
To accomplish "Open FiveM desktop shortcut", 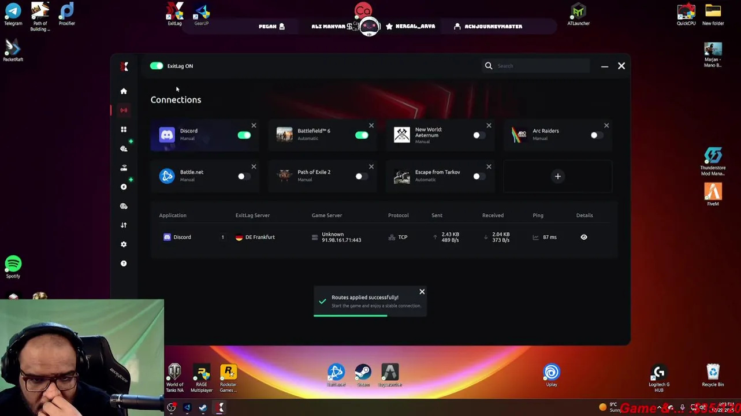I will (x=713, y=195).
